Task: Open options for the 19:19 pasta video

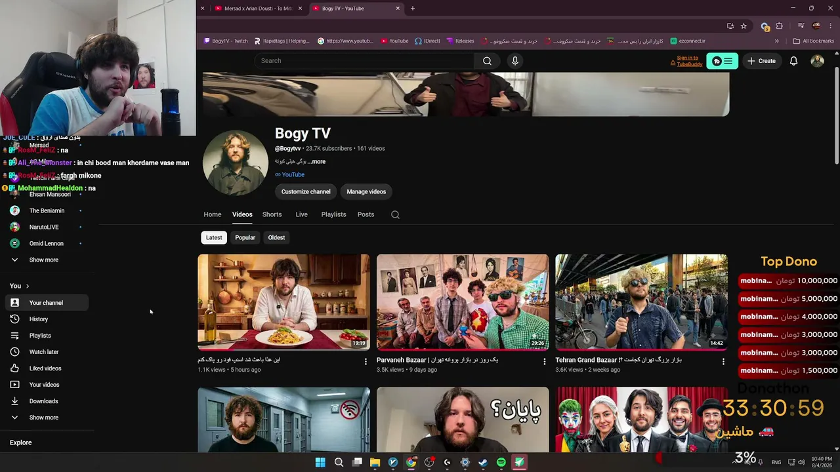Action: 366,361
